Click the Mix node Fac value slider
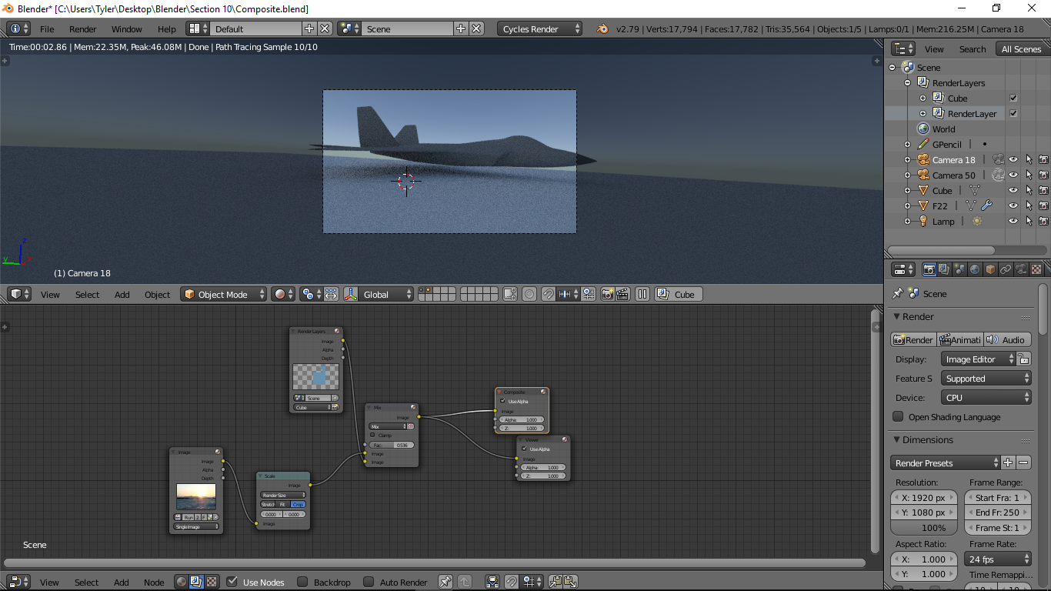Screen dimensions: 1051x591 [392, 445]
